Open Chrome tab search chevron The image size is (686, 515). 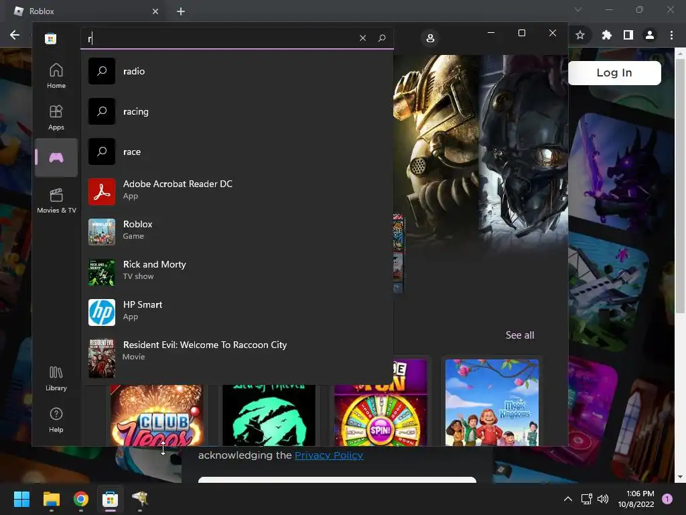click(x=578, y=9)
